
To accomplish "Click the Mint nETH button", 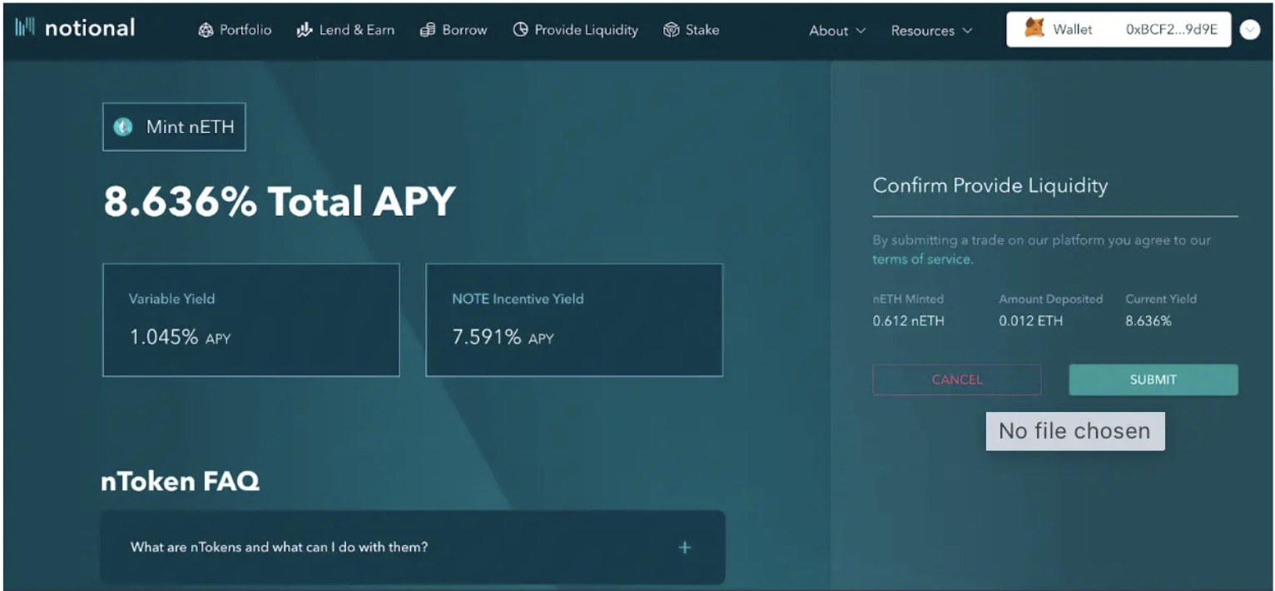I will [173, 127].
